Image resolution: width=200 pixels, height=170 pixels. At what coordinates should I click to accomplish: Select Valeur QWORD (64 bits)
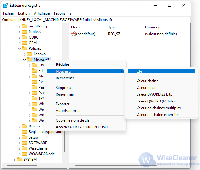[161, 101]
